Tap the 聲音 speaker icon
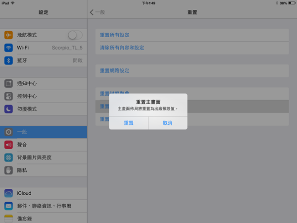This screenshot has width=297, height=223. pos(8,145)
